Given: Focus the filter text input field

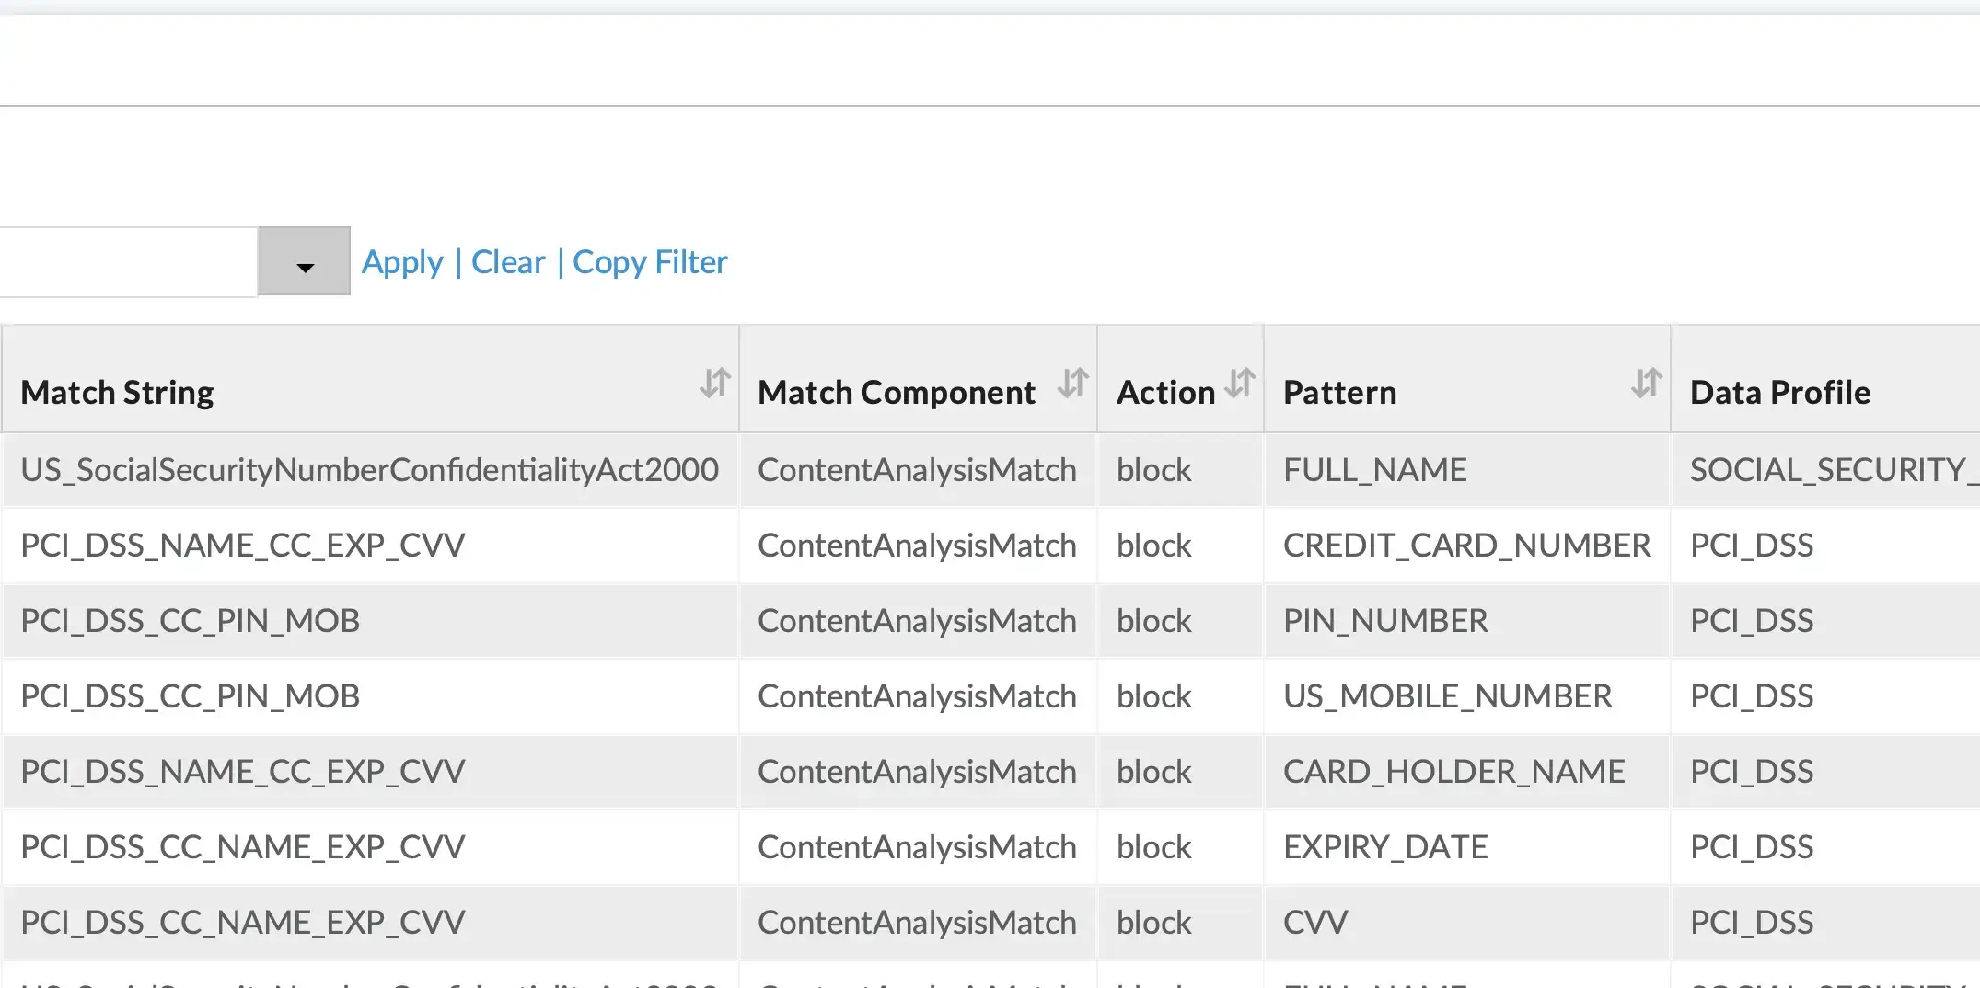Looking at the screenshot, I should pyautogui.click(x=127, y=263).
